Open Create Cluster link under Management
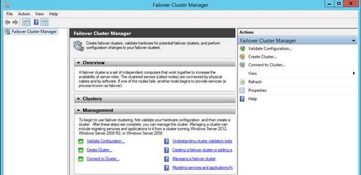This screenshot has height=175, width=361. coord(99,150)
